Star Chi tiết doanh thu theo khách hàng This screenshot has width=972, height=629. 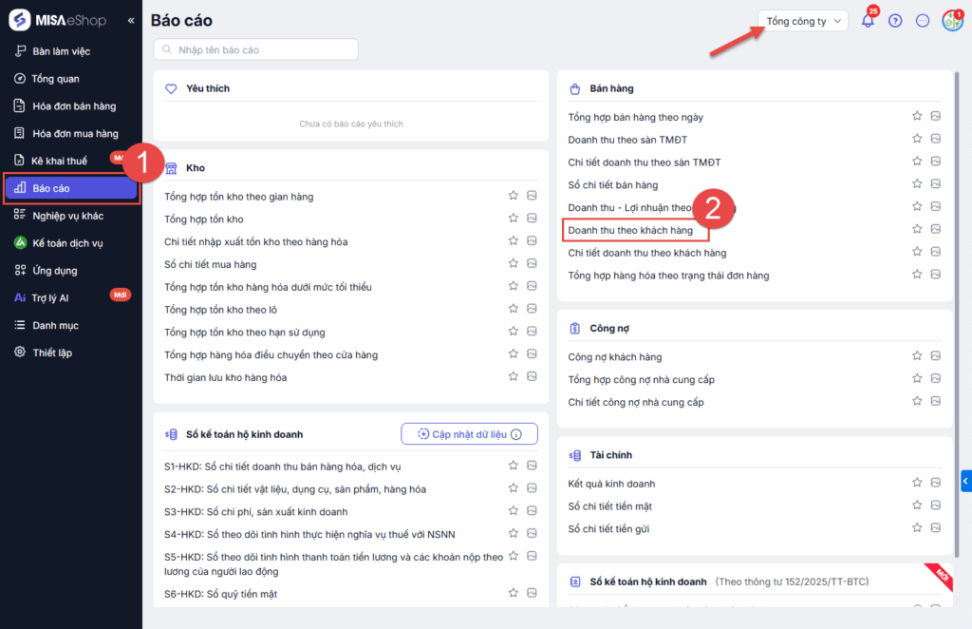pos(917,252)
